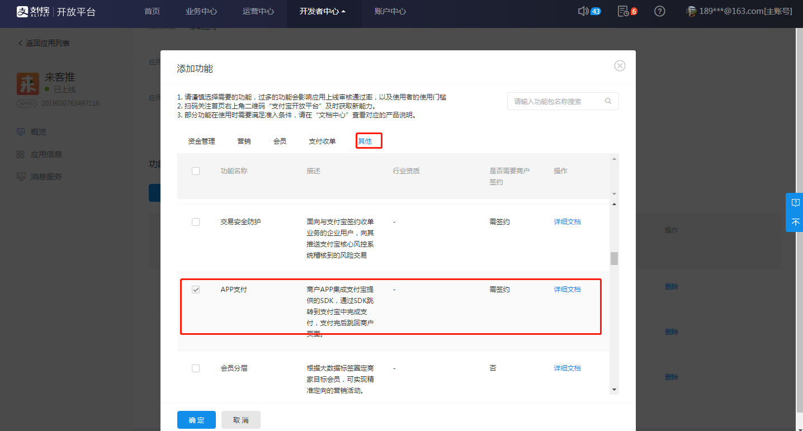
Task: Click the back-to-top arrow icon on right edge
Action: click(x=796, y=222)
